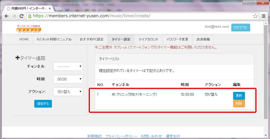Click the 時刻 column header in table
The image size is (270, 139).
coord(185,85)
